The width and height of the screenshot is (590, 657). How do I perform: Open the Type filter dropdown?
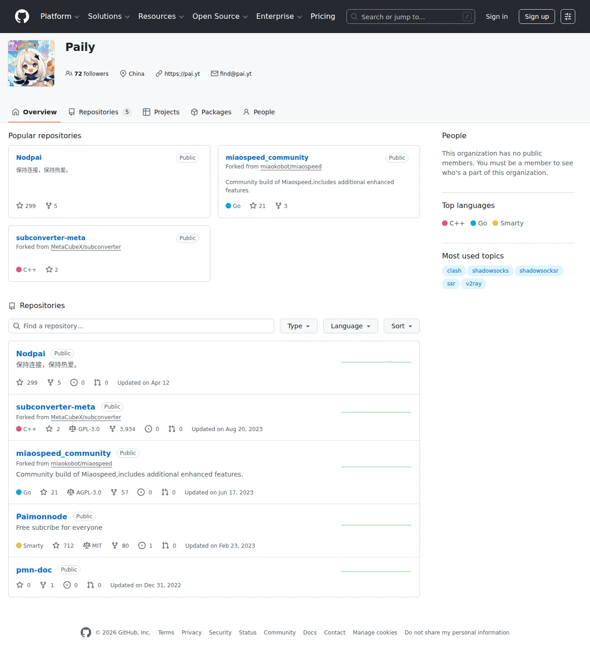tap(299, 326)
